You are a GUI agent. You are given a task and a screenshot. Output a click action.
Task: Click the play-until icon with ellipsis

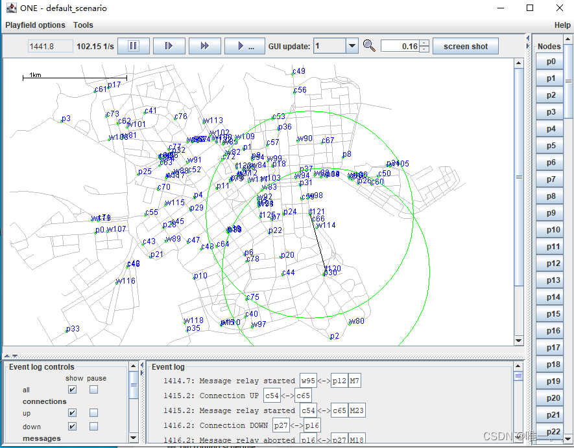coord(244,45)
